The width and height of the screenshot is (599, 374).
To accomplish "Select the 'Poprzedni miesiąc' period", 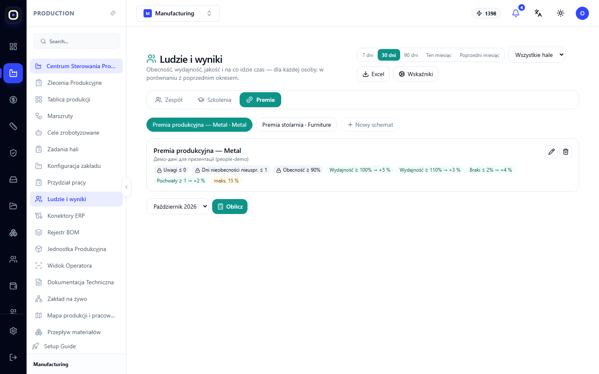I will tap(480, 55).
